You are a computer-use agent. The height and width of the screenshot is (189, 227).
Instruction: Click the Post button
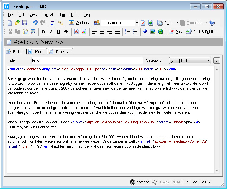pos(176,32)
